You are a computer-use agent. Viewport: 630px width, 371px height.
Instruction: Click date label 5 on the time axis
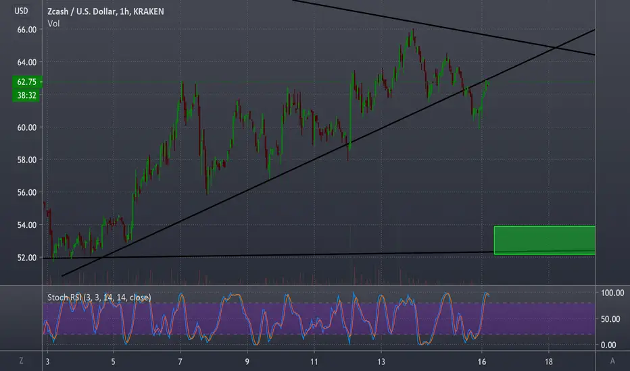point(113,362)
